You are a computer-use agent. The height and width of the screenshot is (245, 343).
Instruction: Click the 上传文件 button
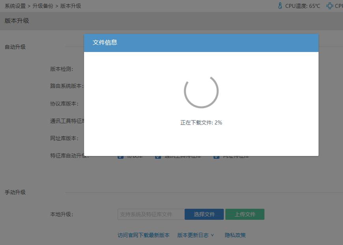pyautogui.click(x=245, y=214)
